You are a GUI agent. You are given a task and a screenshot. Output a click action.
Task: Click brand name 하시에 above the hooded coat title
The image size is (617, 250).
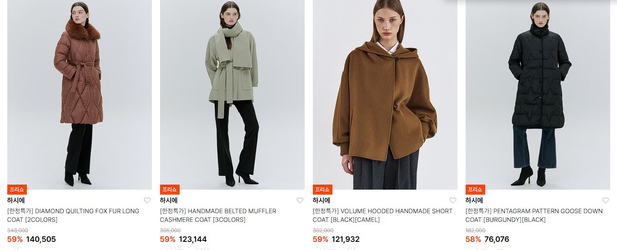tap(321, 201)
